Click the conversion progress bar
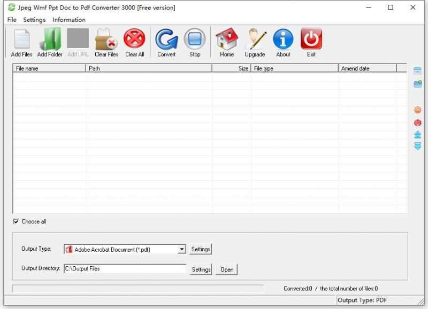The image size is (428, 309). [139, 288]
